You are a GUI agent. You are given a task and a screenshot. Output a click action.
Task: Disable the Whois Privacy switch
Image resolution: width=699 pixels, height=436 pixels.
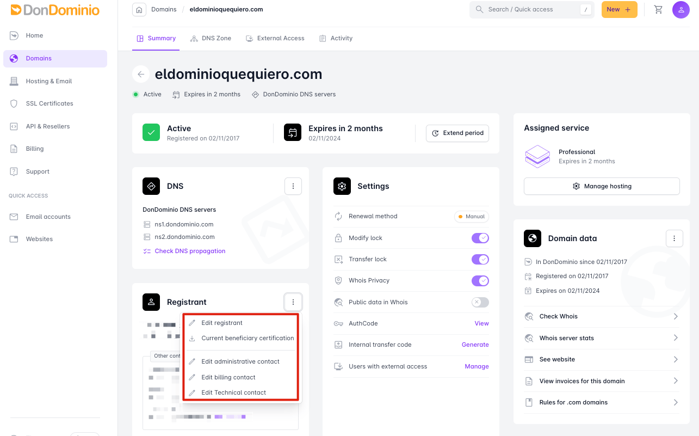pos(480,281)
